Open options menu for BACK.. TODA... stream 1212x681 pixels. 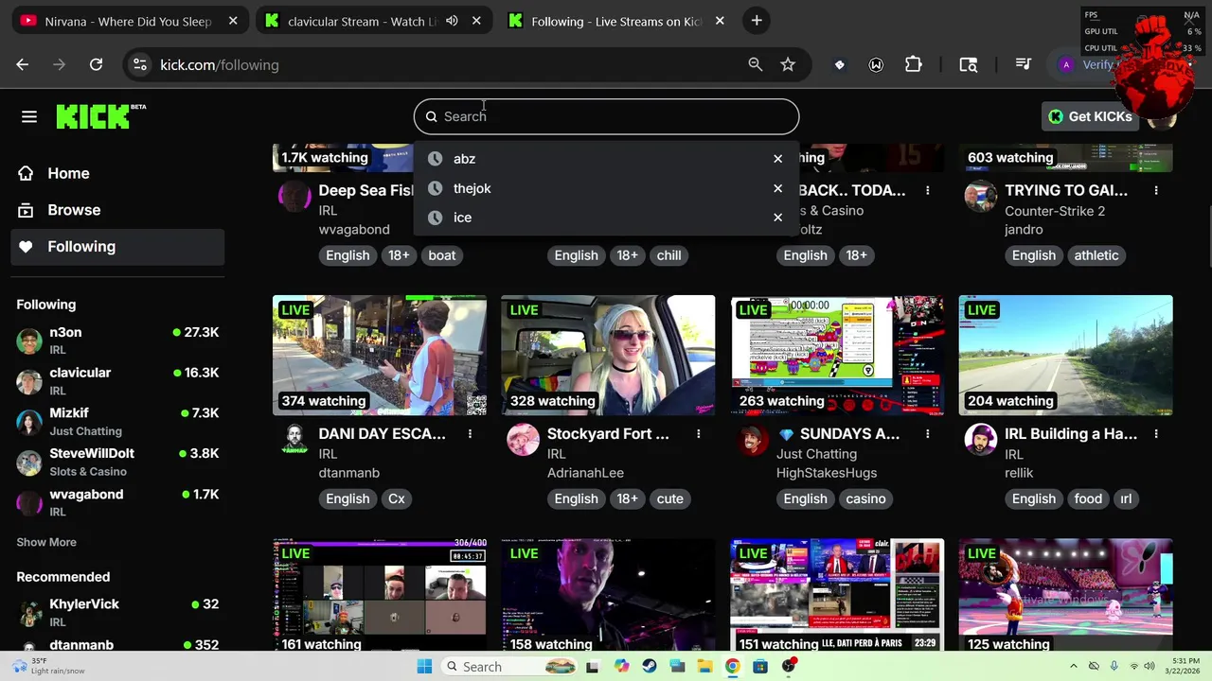[927, 191]
